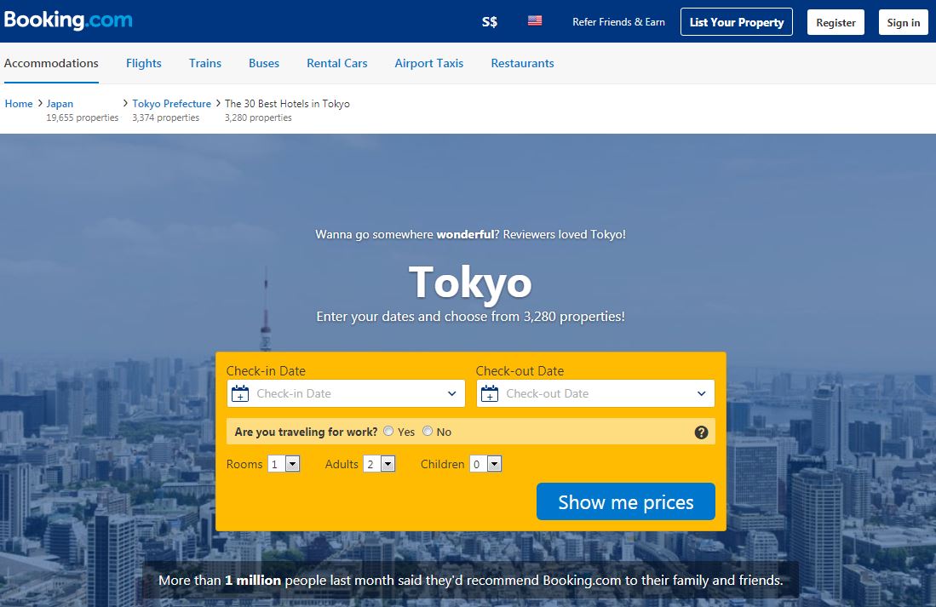Go to the Home breadcrumb link
936x607 pixels.
click(x=19, y=104)
